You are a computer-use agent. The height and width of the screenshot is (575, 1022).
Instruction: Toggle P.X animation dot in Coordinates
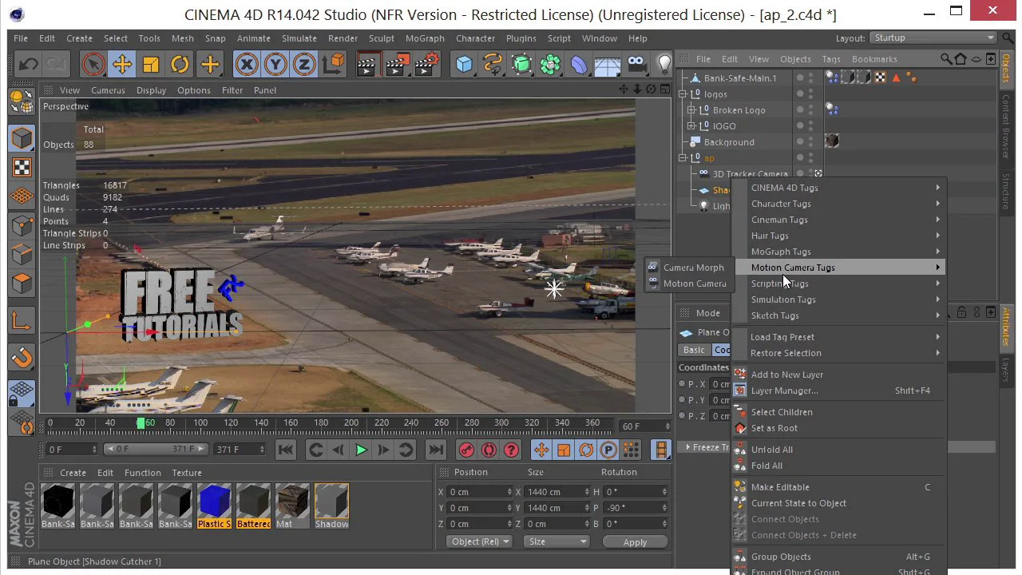[682, 384]
